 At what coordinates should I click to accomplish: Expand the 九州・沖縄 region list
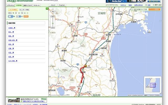[x=13, y=61]
